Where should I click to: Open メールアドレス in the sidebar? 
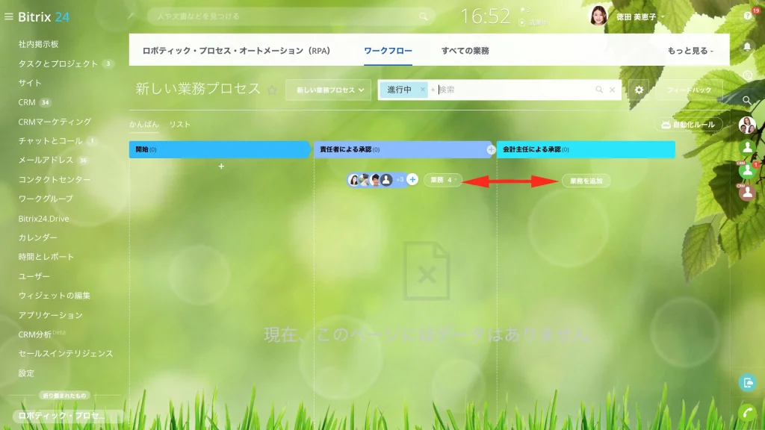point(46,160)
